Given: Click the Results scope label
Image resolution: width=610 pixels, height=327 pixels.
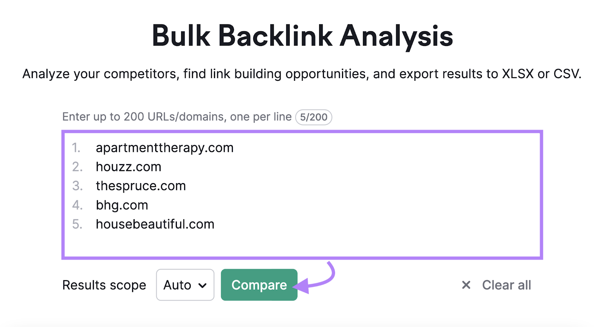Looking at the screenshot, I should [104, 285].
